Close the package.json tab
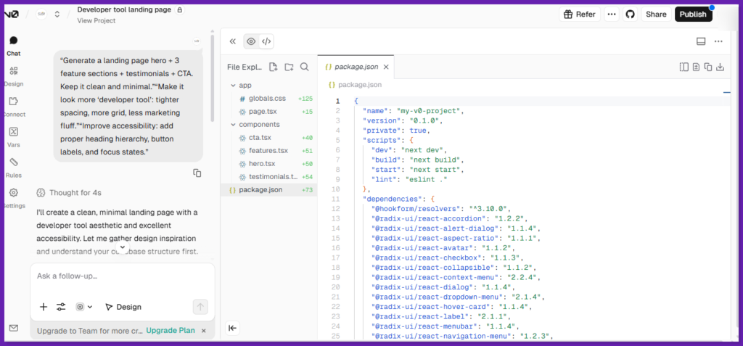This screenshot has width=743, height=346. click(x=386, y=67)
